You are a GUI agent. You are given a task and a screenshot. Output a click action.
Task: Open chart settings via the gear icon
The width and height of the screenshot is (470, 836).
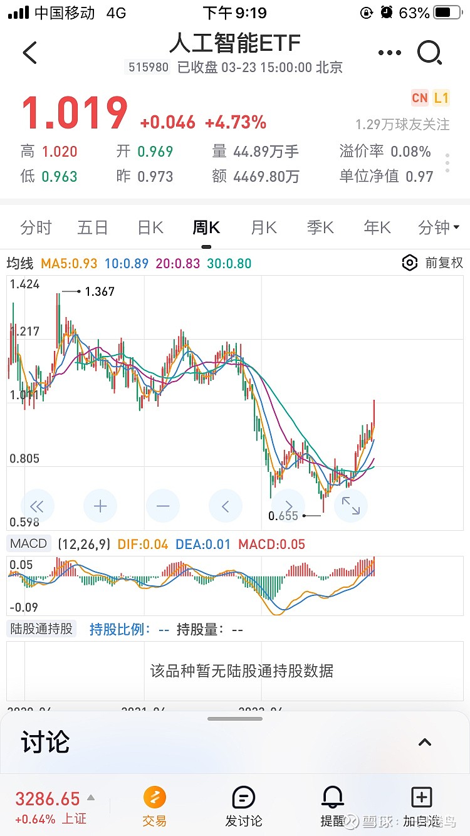410,263
